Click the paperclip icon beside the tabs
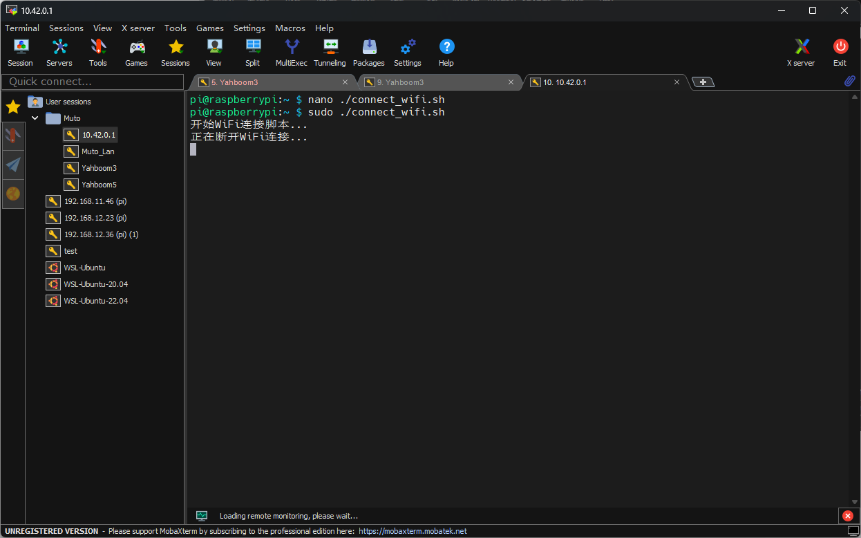861x538 pixels. point(850,82)
